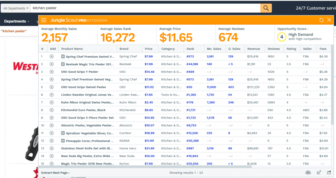Click the refresh icon in Jungle Scout header
The height and width of the screenshot is (178, 336).
[x=321, y=20]
